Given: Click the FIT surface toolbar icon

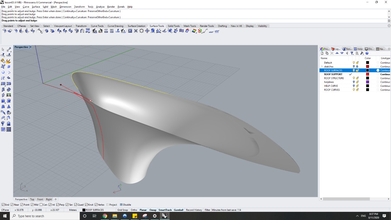Looking at the screenshot, I should (106, 31).
